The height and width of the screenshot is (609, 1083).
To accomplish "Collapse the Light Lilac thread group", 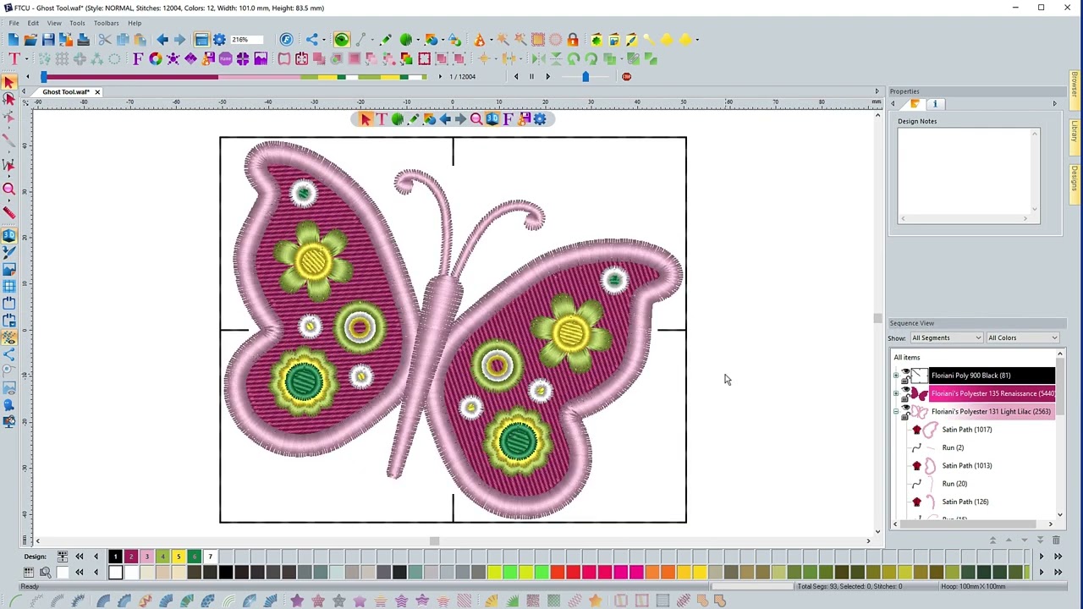I will pos(895,411).
